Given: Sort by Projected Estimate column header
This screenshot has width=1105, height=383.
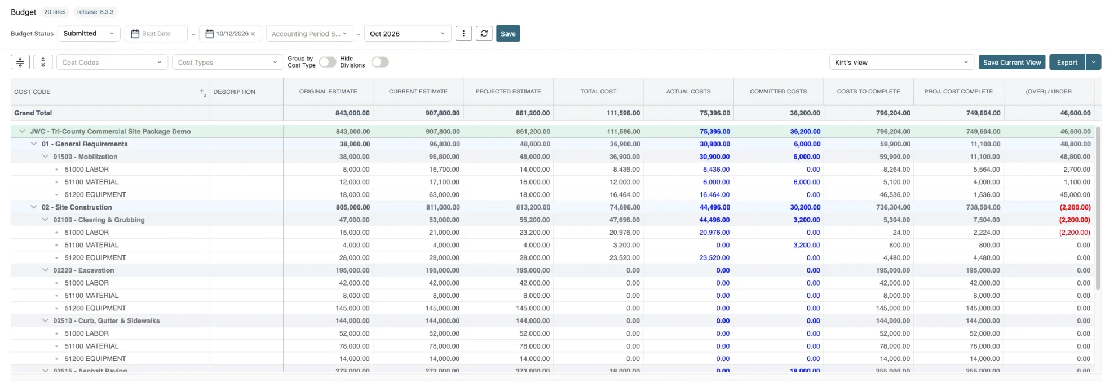Looking at the screenshot, I should tap(509, 91).
